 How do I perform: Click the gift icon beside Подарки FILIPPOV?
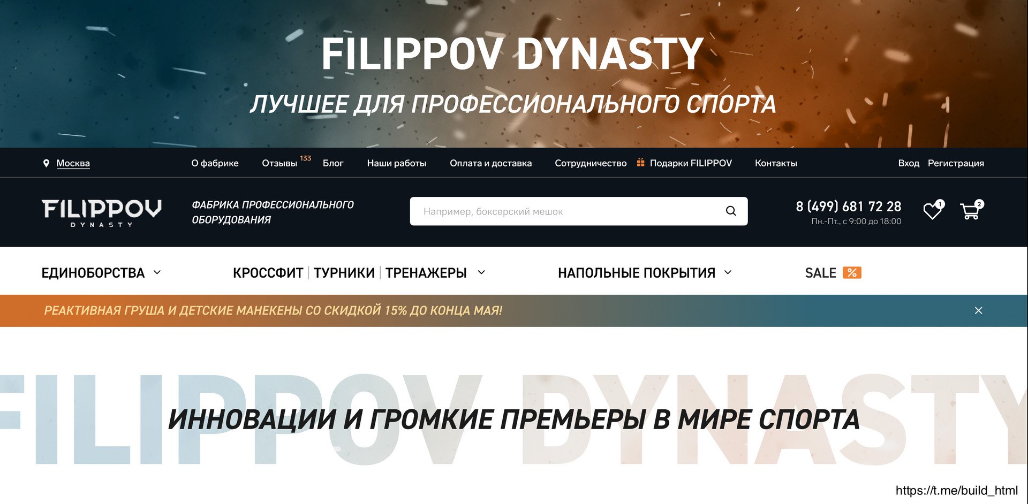[x=640, y=163]
